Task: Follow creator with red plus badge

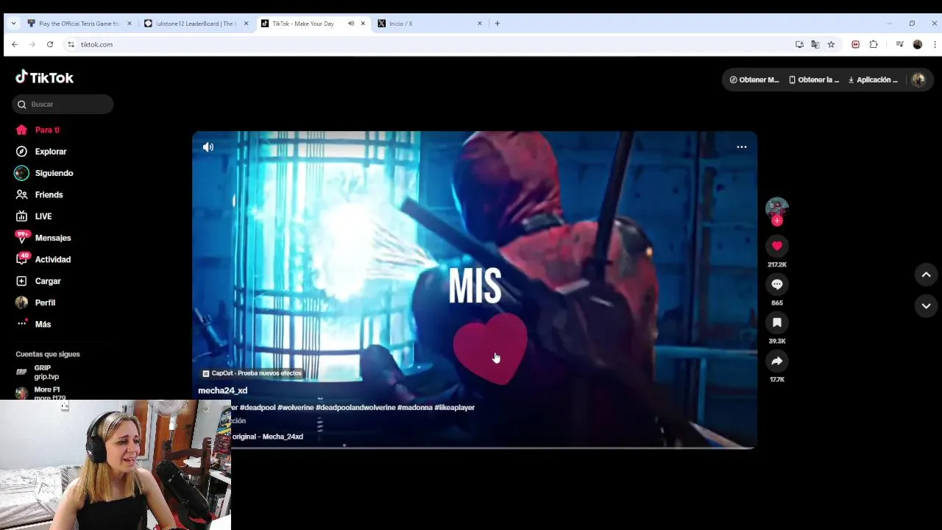Action: pos(777,220)
